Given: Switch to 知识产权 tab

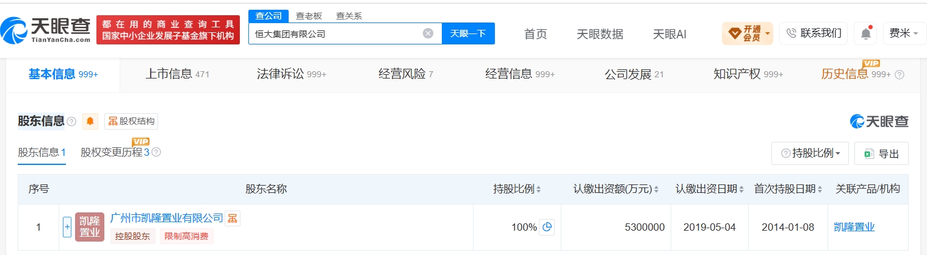Looking at the screenshot, I should click(748, 74).
